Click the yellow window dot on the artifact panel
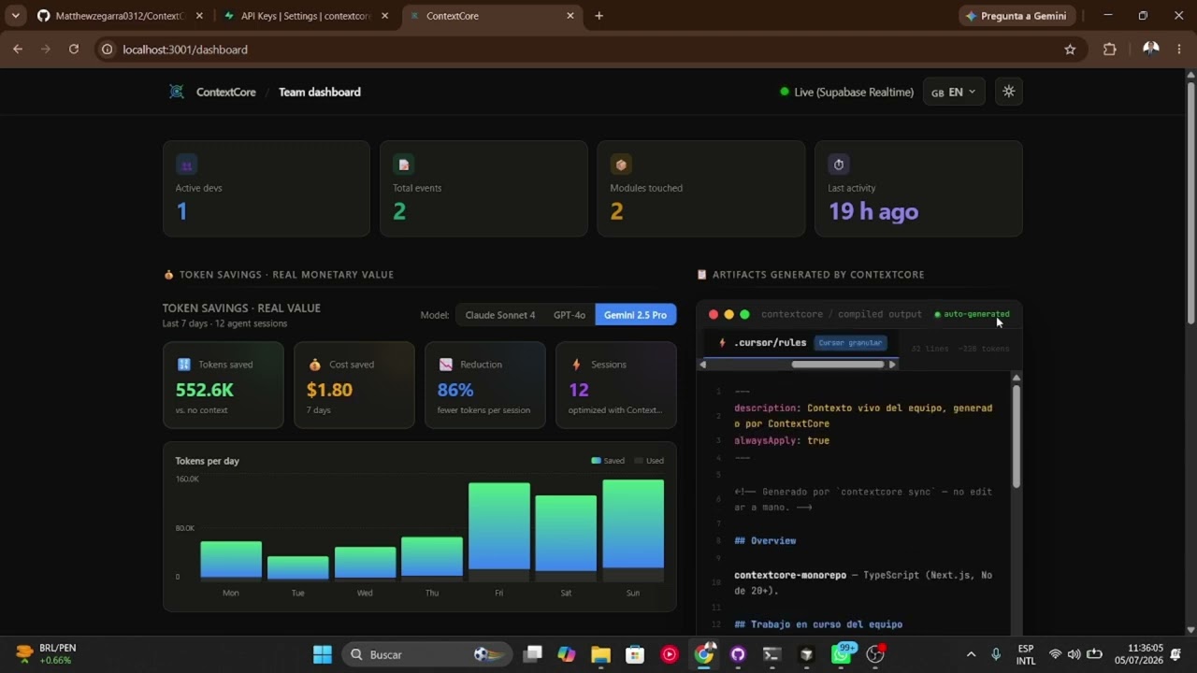The width and height of the screenshot is (1197, 673). coord(729,315)
